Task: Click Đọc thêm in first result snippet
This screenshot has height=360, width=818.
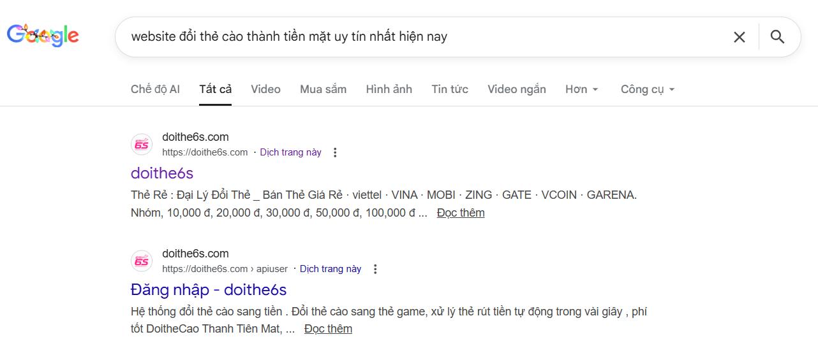Action: tap(461, 213)
